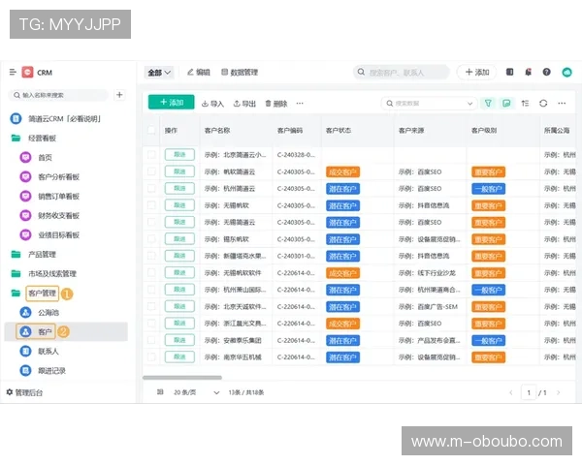This screenshot has height=465, width=582.
Task: Tick the checkbox for 杭州简道云 row
Action: pyautogui.click(x=151, y=188)
